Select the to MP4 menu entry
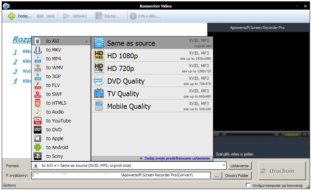 (x=61, y=59)
